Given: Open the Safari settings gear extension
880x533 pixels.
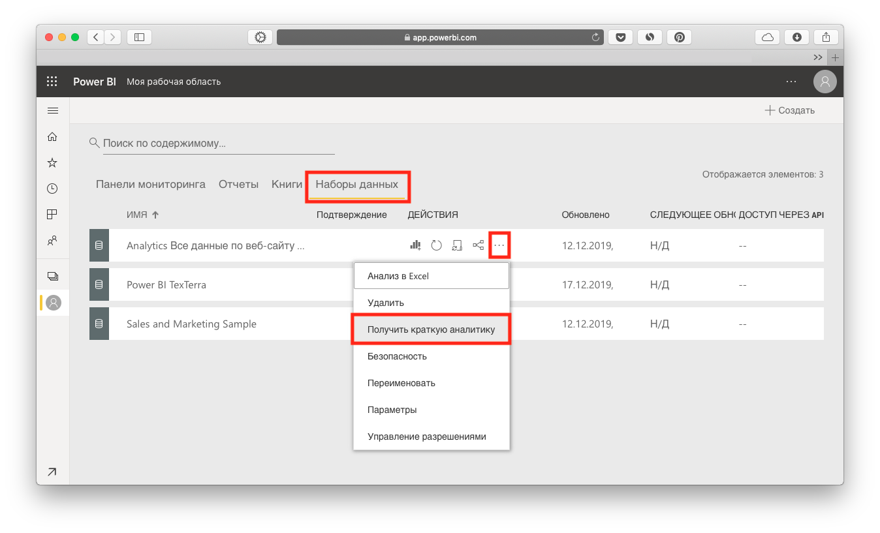Looking at the screenshot, I should tap(260, 37).
